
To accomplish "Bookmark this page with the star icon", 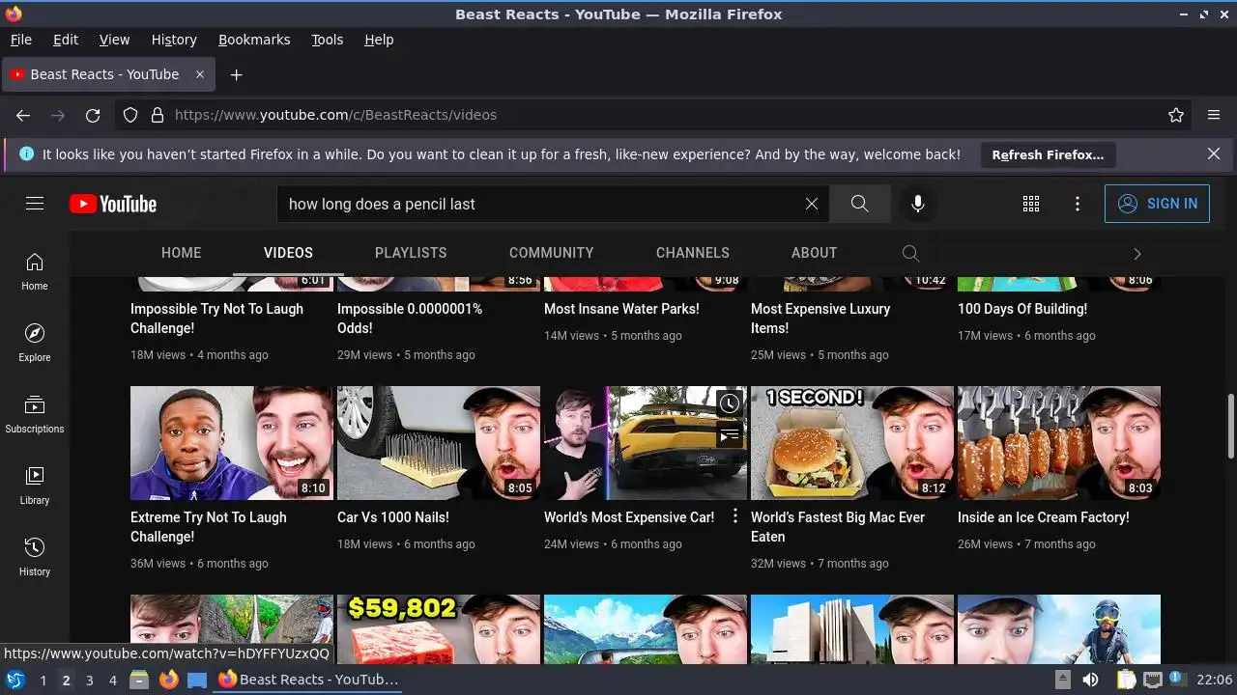I will tap(1176, 115).
